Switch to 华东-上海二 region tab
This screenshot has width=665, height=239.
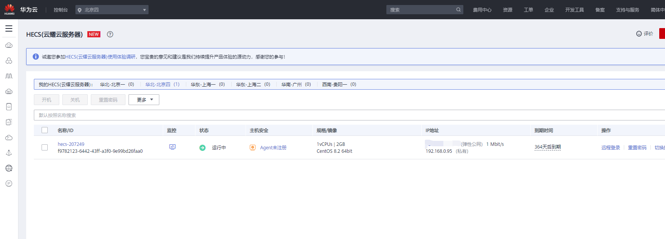pos(253,84)
